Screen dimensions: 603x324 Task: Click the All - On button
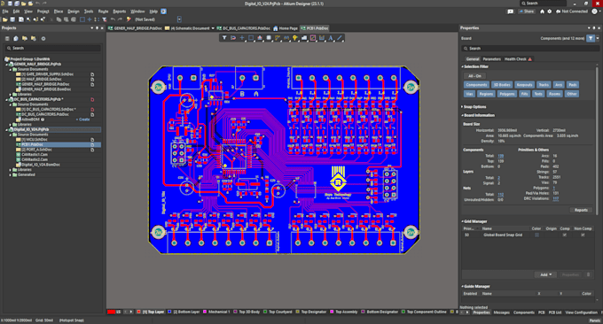tap(475, 76)
